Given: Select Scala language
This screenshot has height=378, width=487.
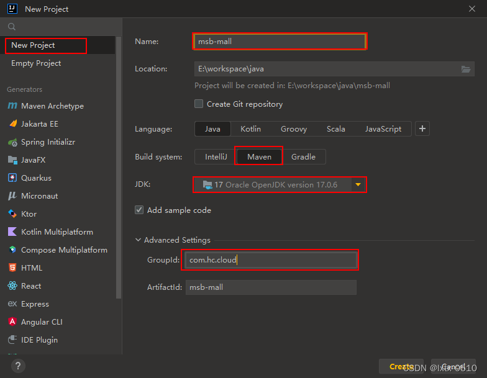Looking at the screenshot, I should (x=335, y=129).
